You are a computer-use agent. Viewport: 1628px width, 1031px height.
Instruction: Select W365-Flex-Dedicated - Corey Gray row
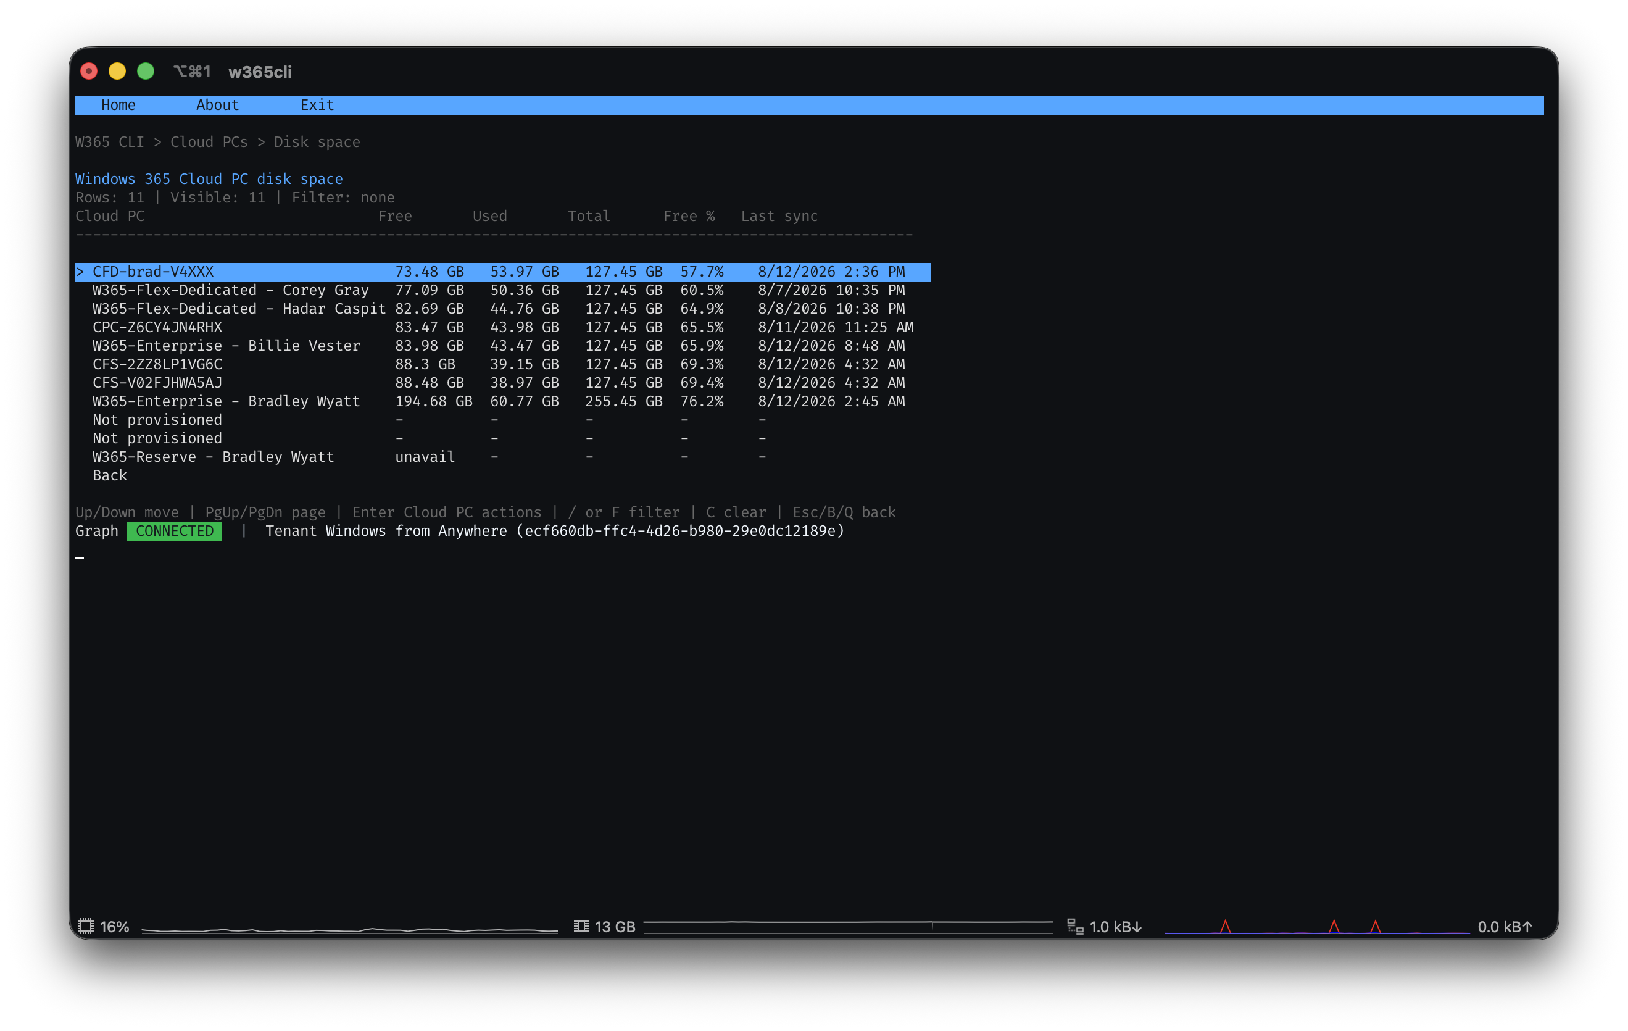coord(502,290)
